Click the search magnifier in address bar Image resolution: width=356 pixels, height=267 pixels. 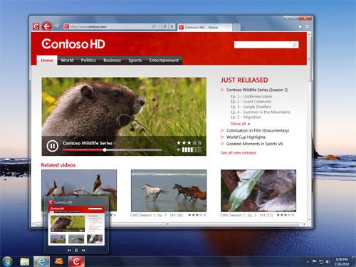[x=154, y=26]
